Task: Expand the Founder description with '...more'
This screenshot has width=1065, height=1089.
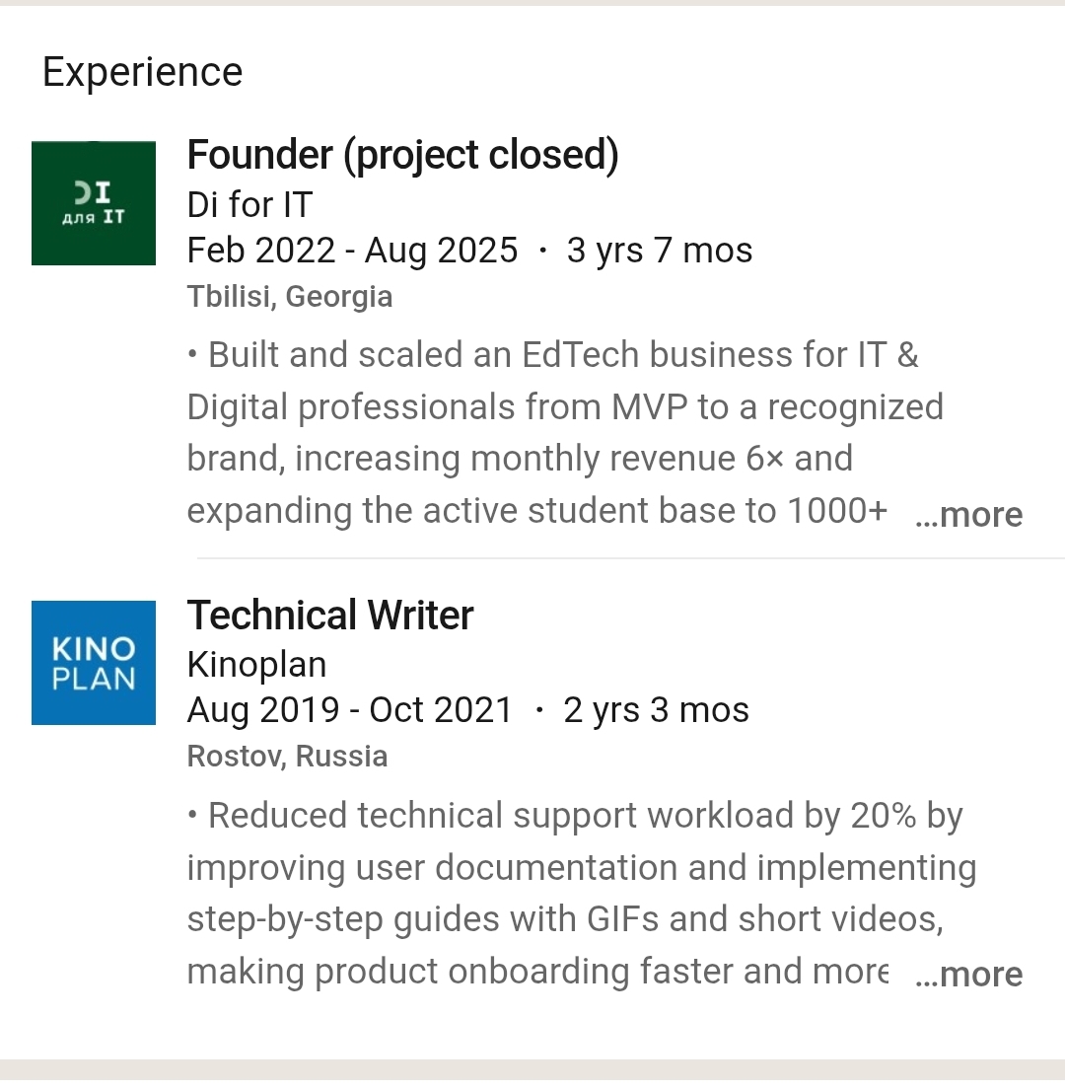Action: 969,515
